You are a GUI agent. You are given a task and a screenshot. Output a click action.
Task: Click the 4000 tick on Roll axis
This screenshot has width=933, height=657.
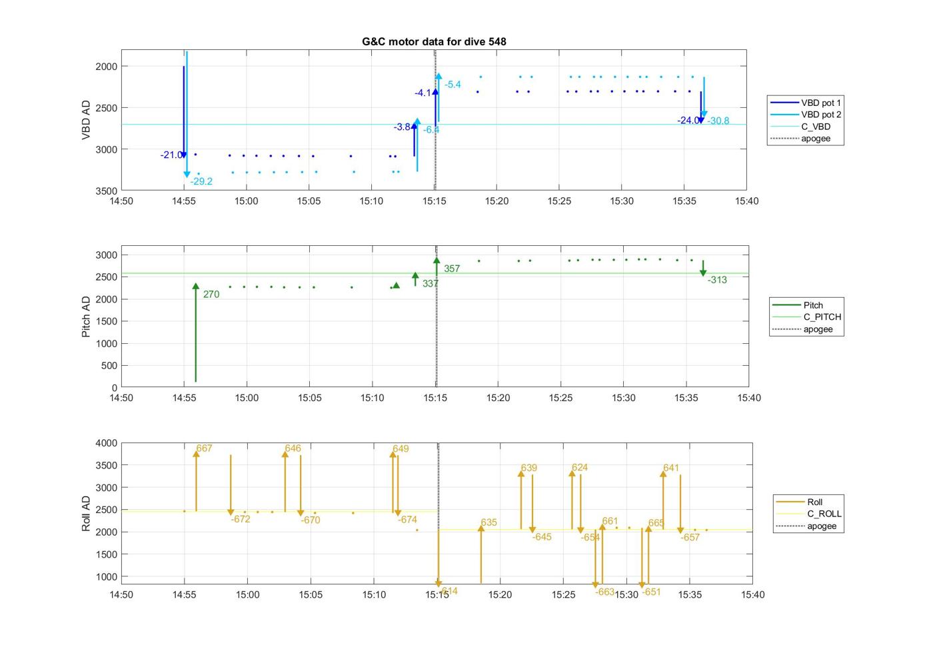(106, 443)
